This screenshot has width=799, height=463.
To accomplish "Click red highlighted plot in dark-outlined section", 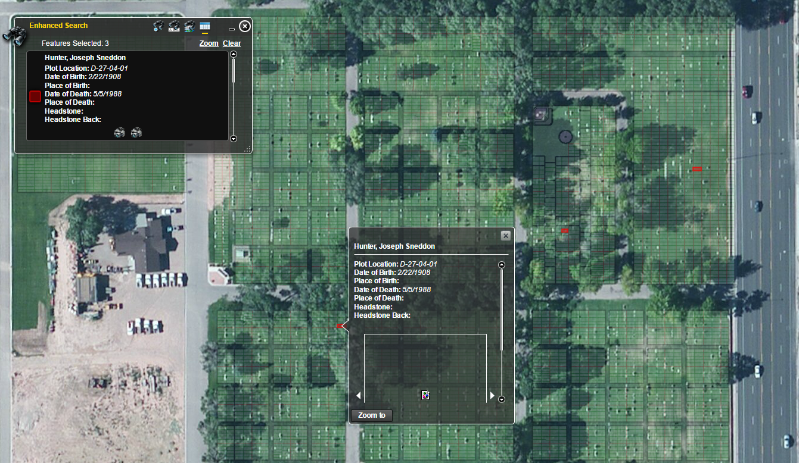I will tap(565, 230).
